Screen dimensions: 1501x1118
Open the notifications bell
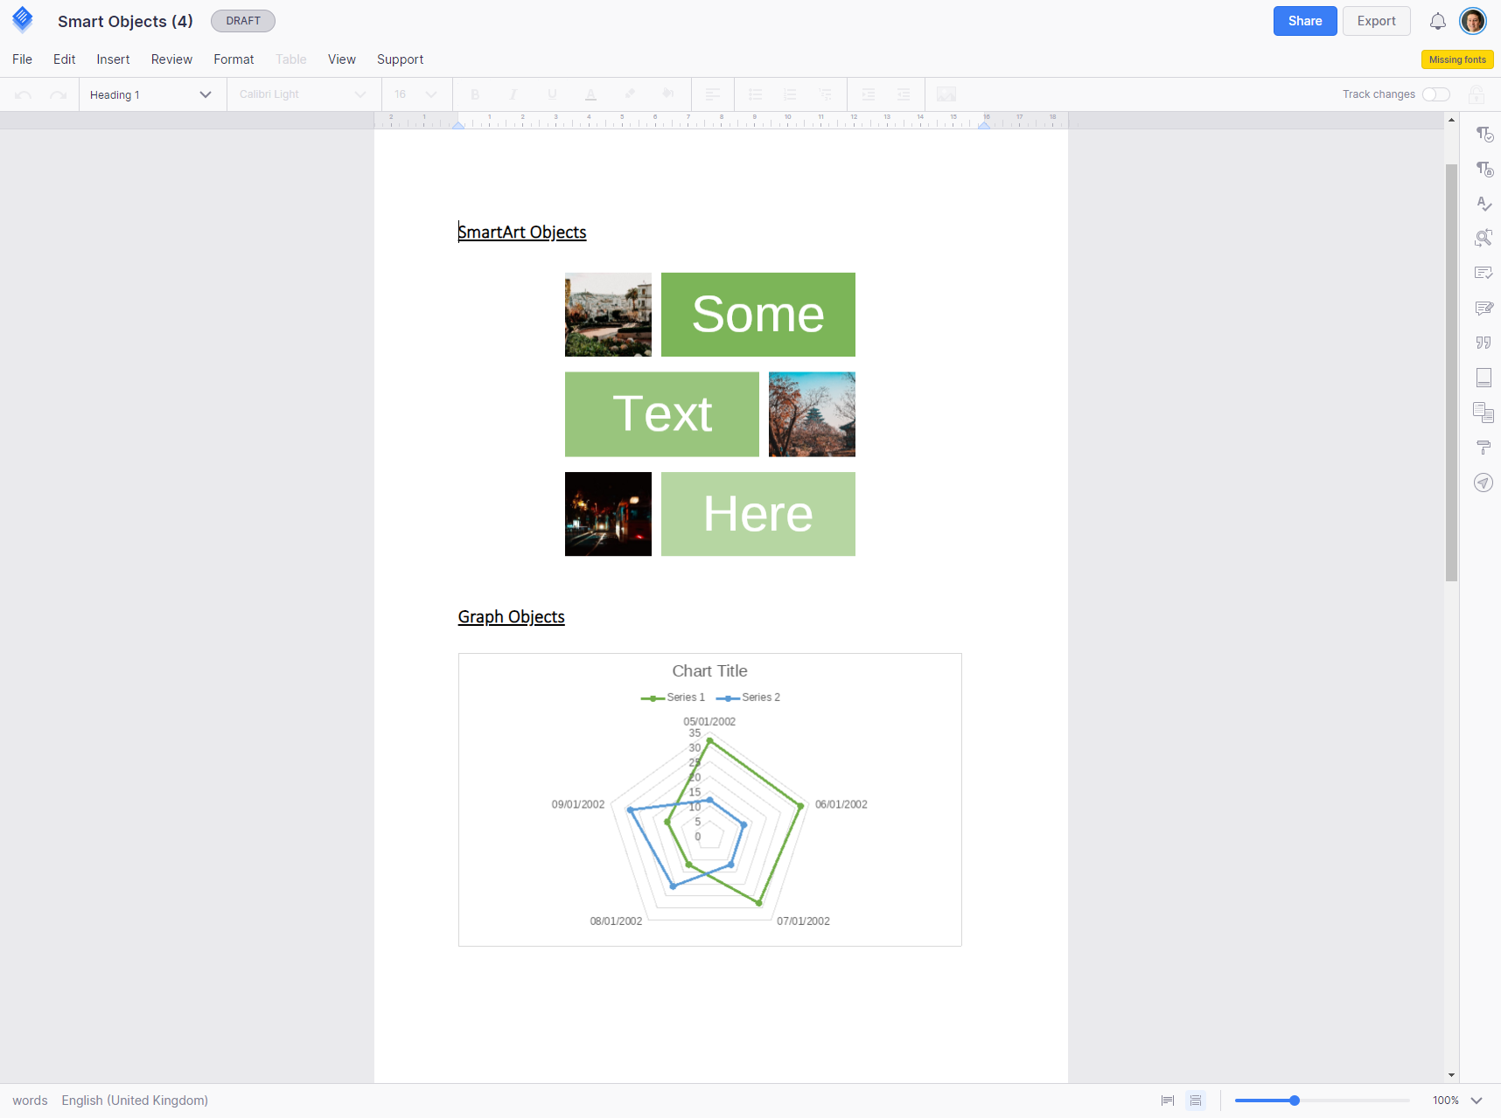[1438, 21]
